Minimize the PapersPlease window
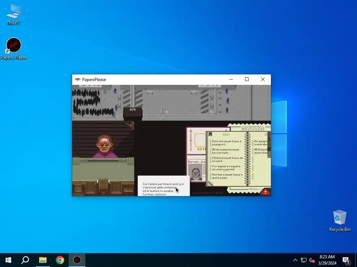 [x=231, y=80]
